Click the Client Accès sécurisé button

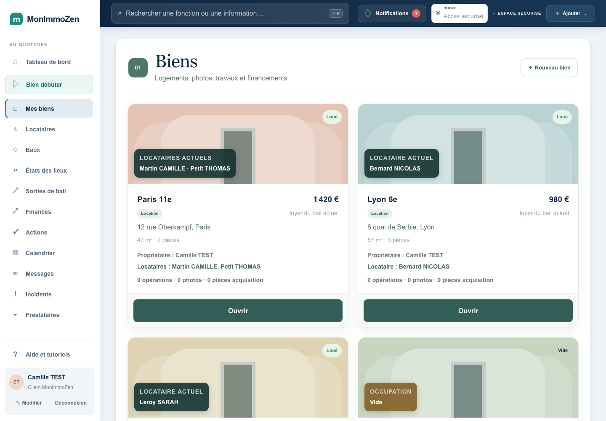pyautogui.click(x=460, y=13)
